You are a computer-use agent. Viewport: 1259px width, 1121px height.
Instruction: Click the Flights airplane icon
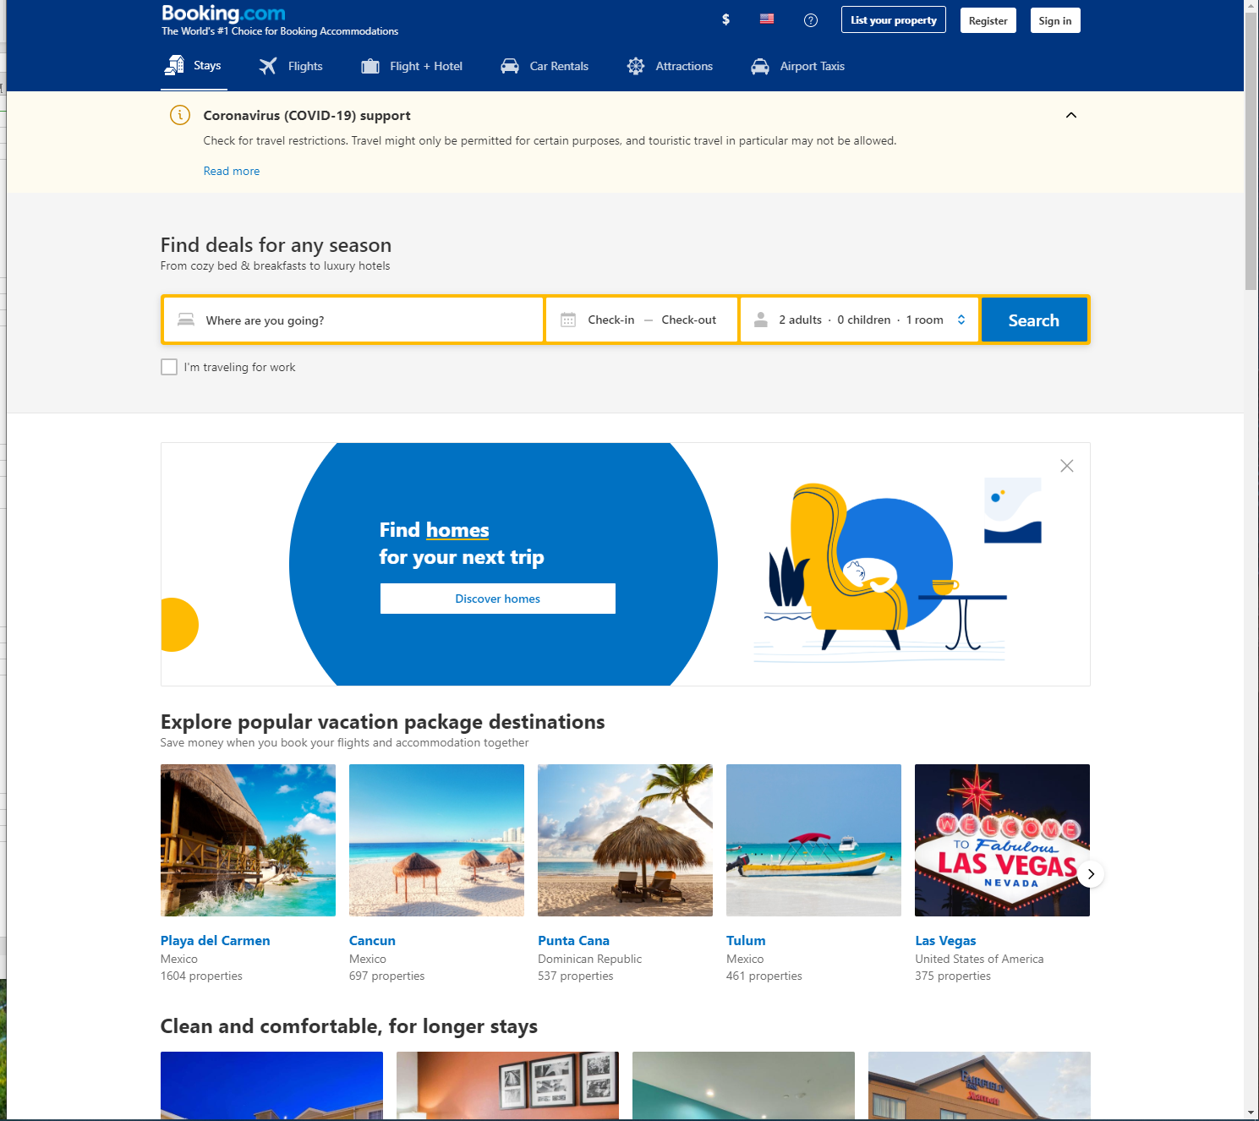click(x=268, y=66)
